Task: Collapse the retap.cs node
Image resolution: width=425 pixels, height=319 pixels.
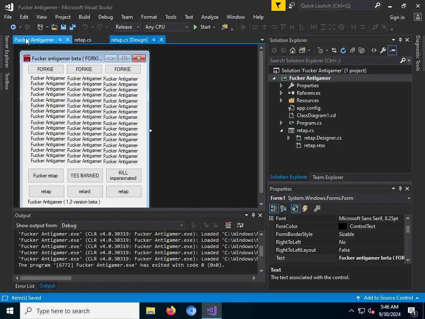Action: coord(281,130)
